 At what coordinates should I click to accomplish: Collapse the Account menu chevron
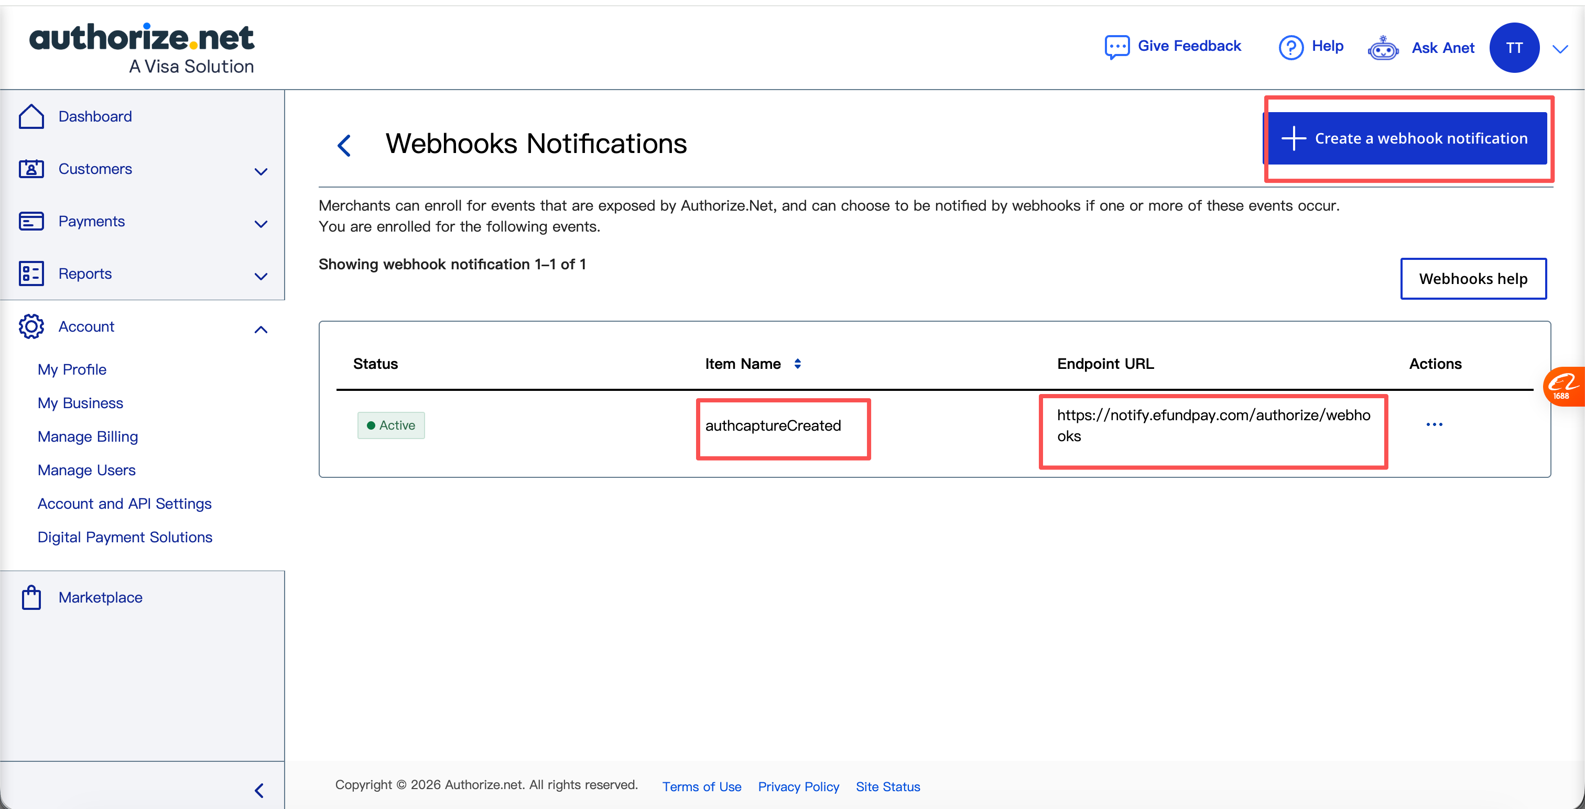point(261,330)
